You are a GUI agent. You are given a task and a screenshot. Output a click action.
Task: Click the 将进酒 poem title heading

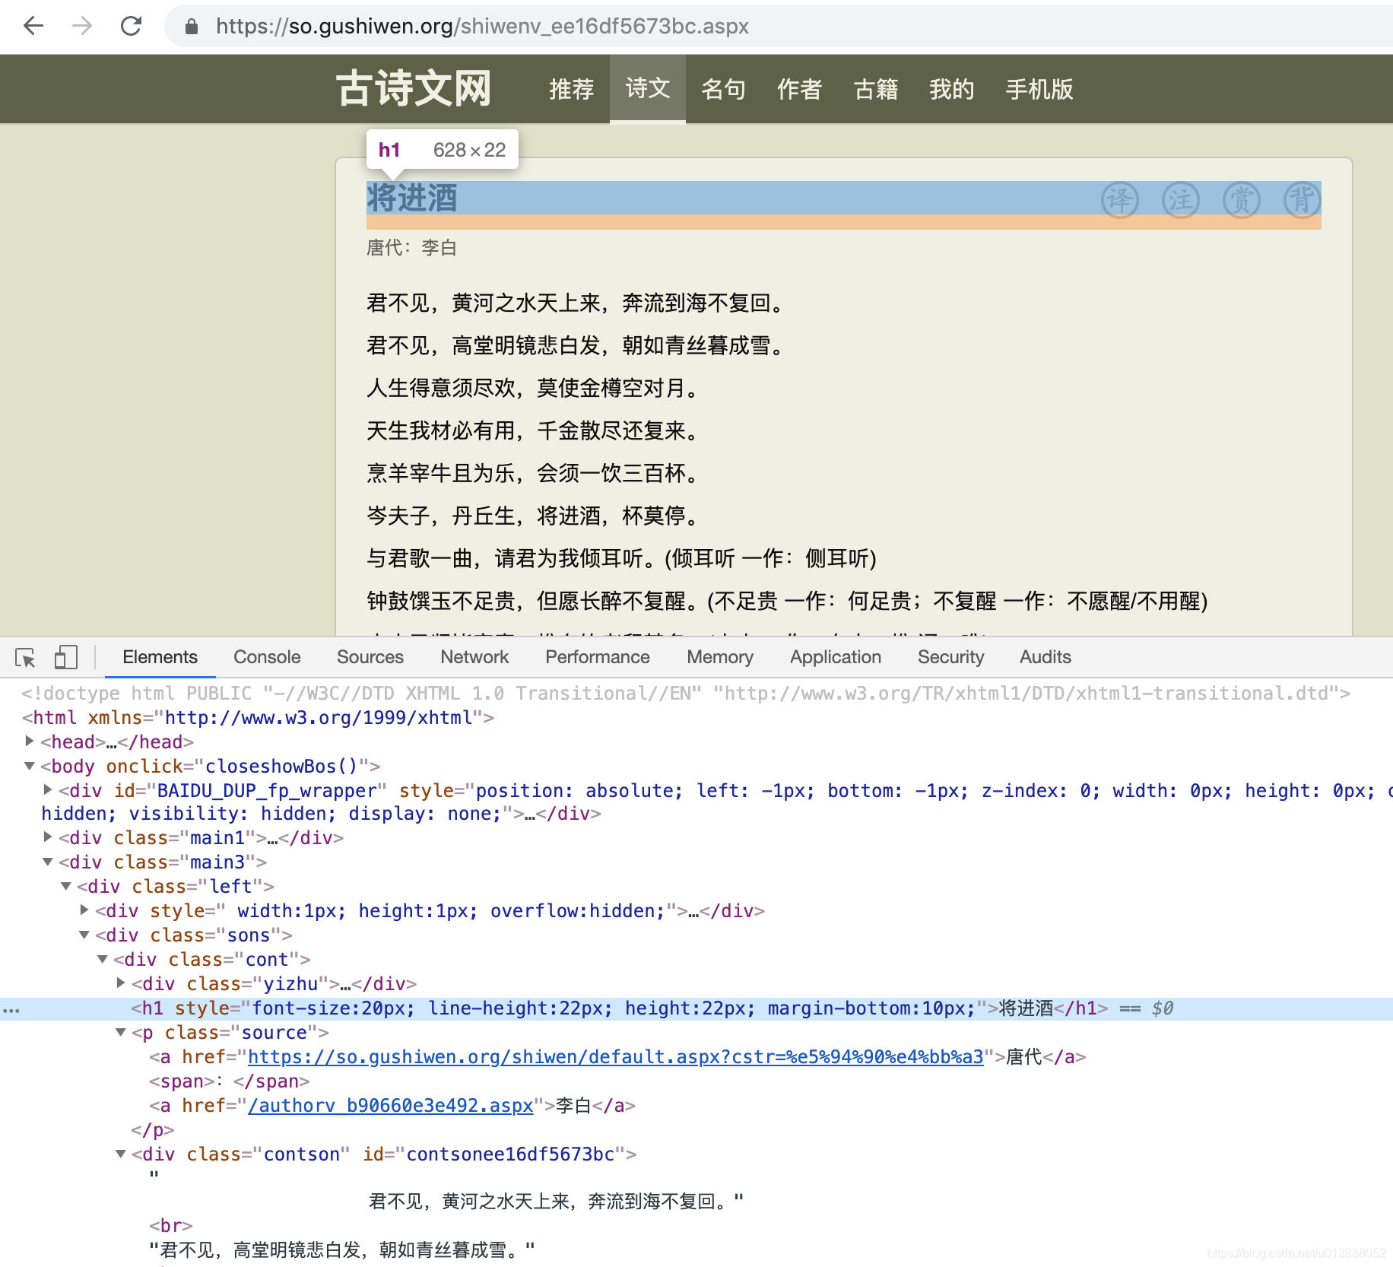412,198
